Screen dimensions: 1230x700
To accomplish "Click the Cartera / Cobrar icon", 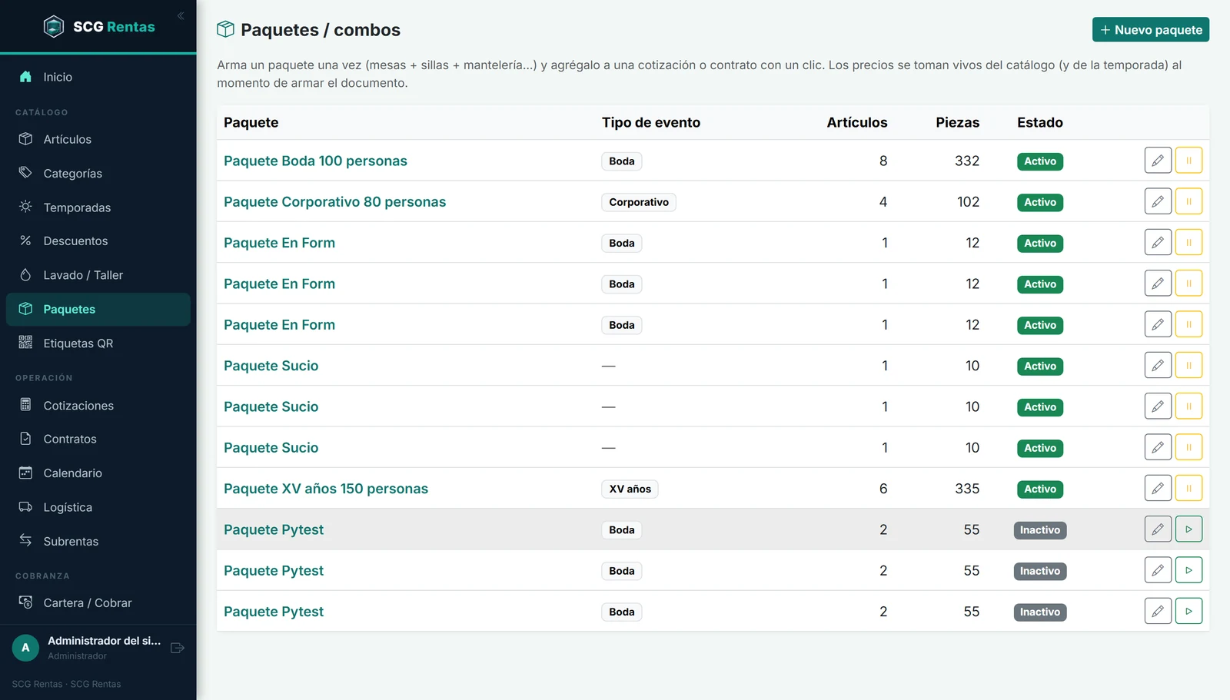I will [25, 602].
